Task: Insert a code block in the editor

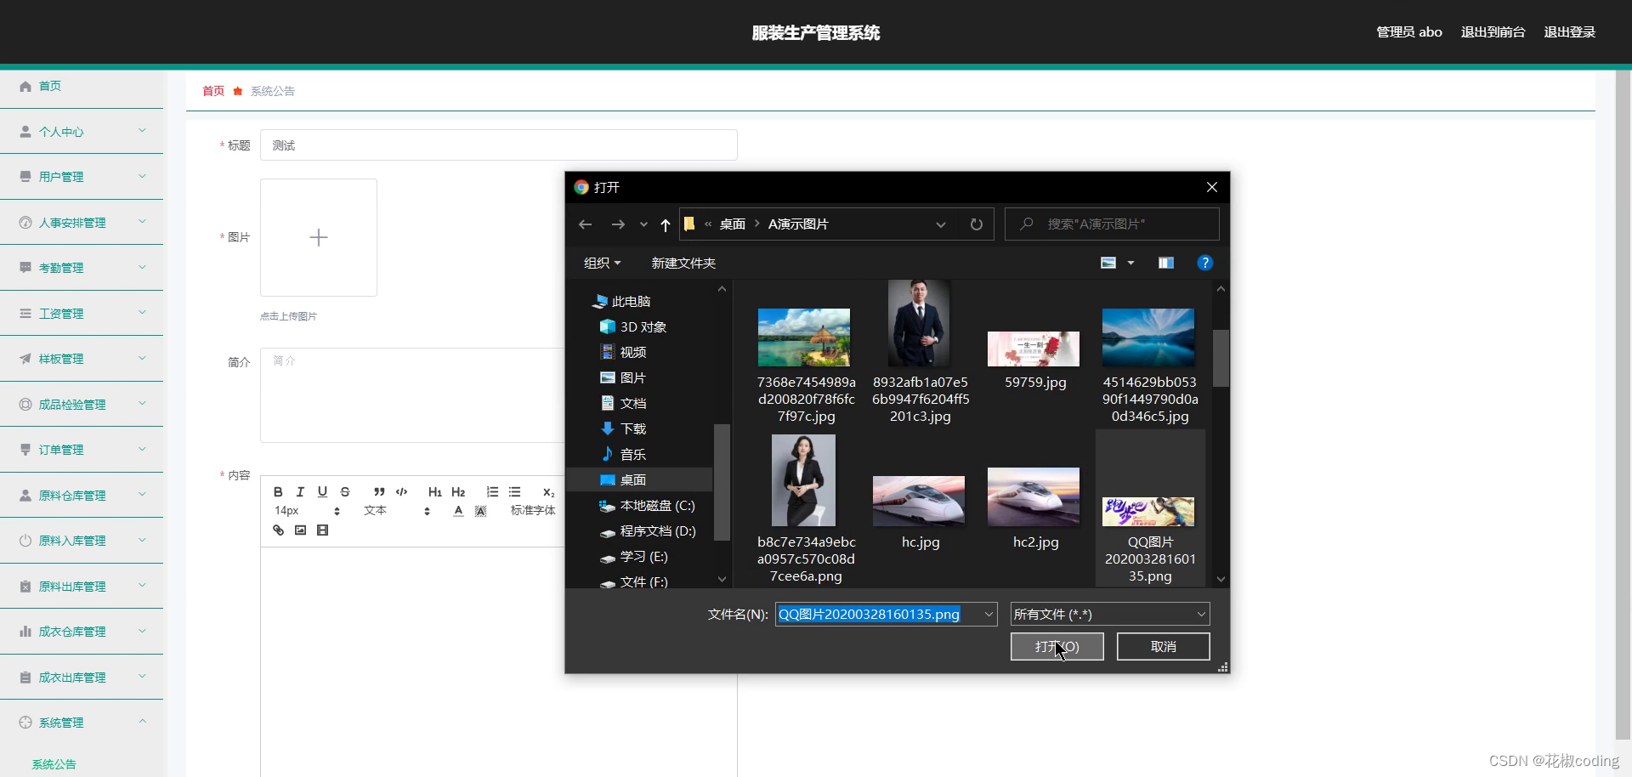Action: click(402, 491)
